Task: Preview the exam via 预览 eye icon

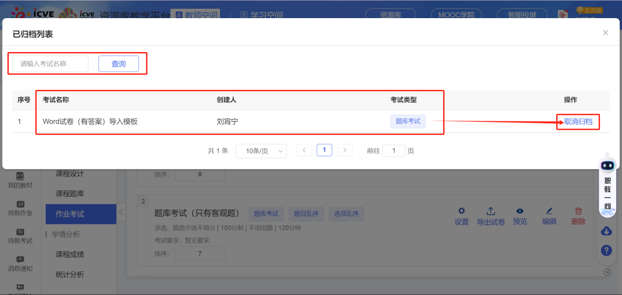Action: [x=520, y=216]
